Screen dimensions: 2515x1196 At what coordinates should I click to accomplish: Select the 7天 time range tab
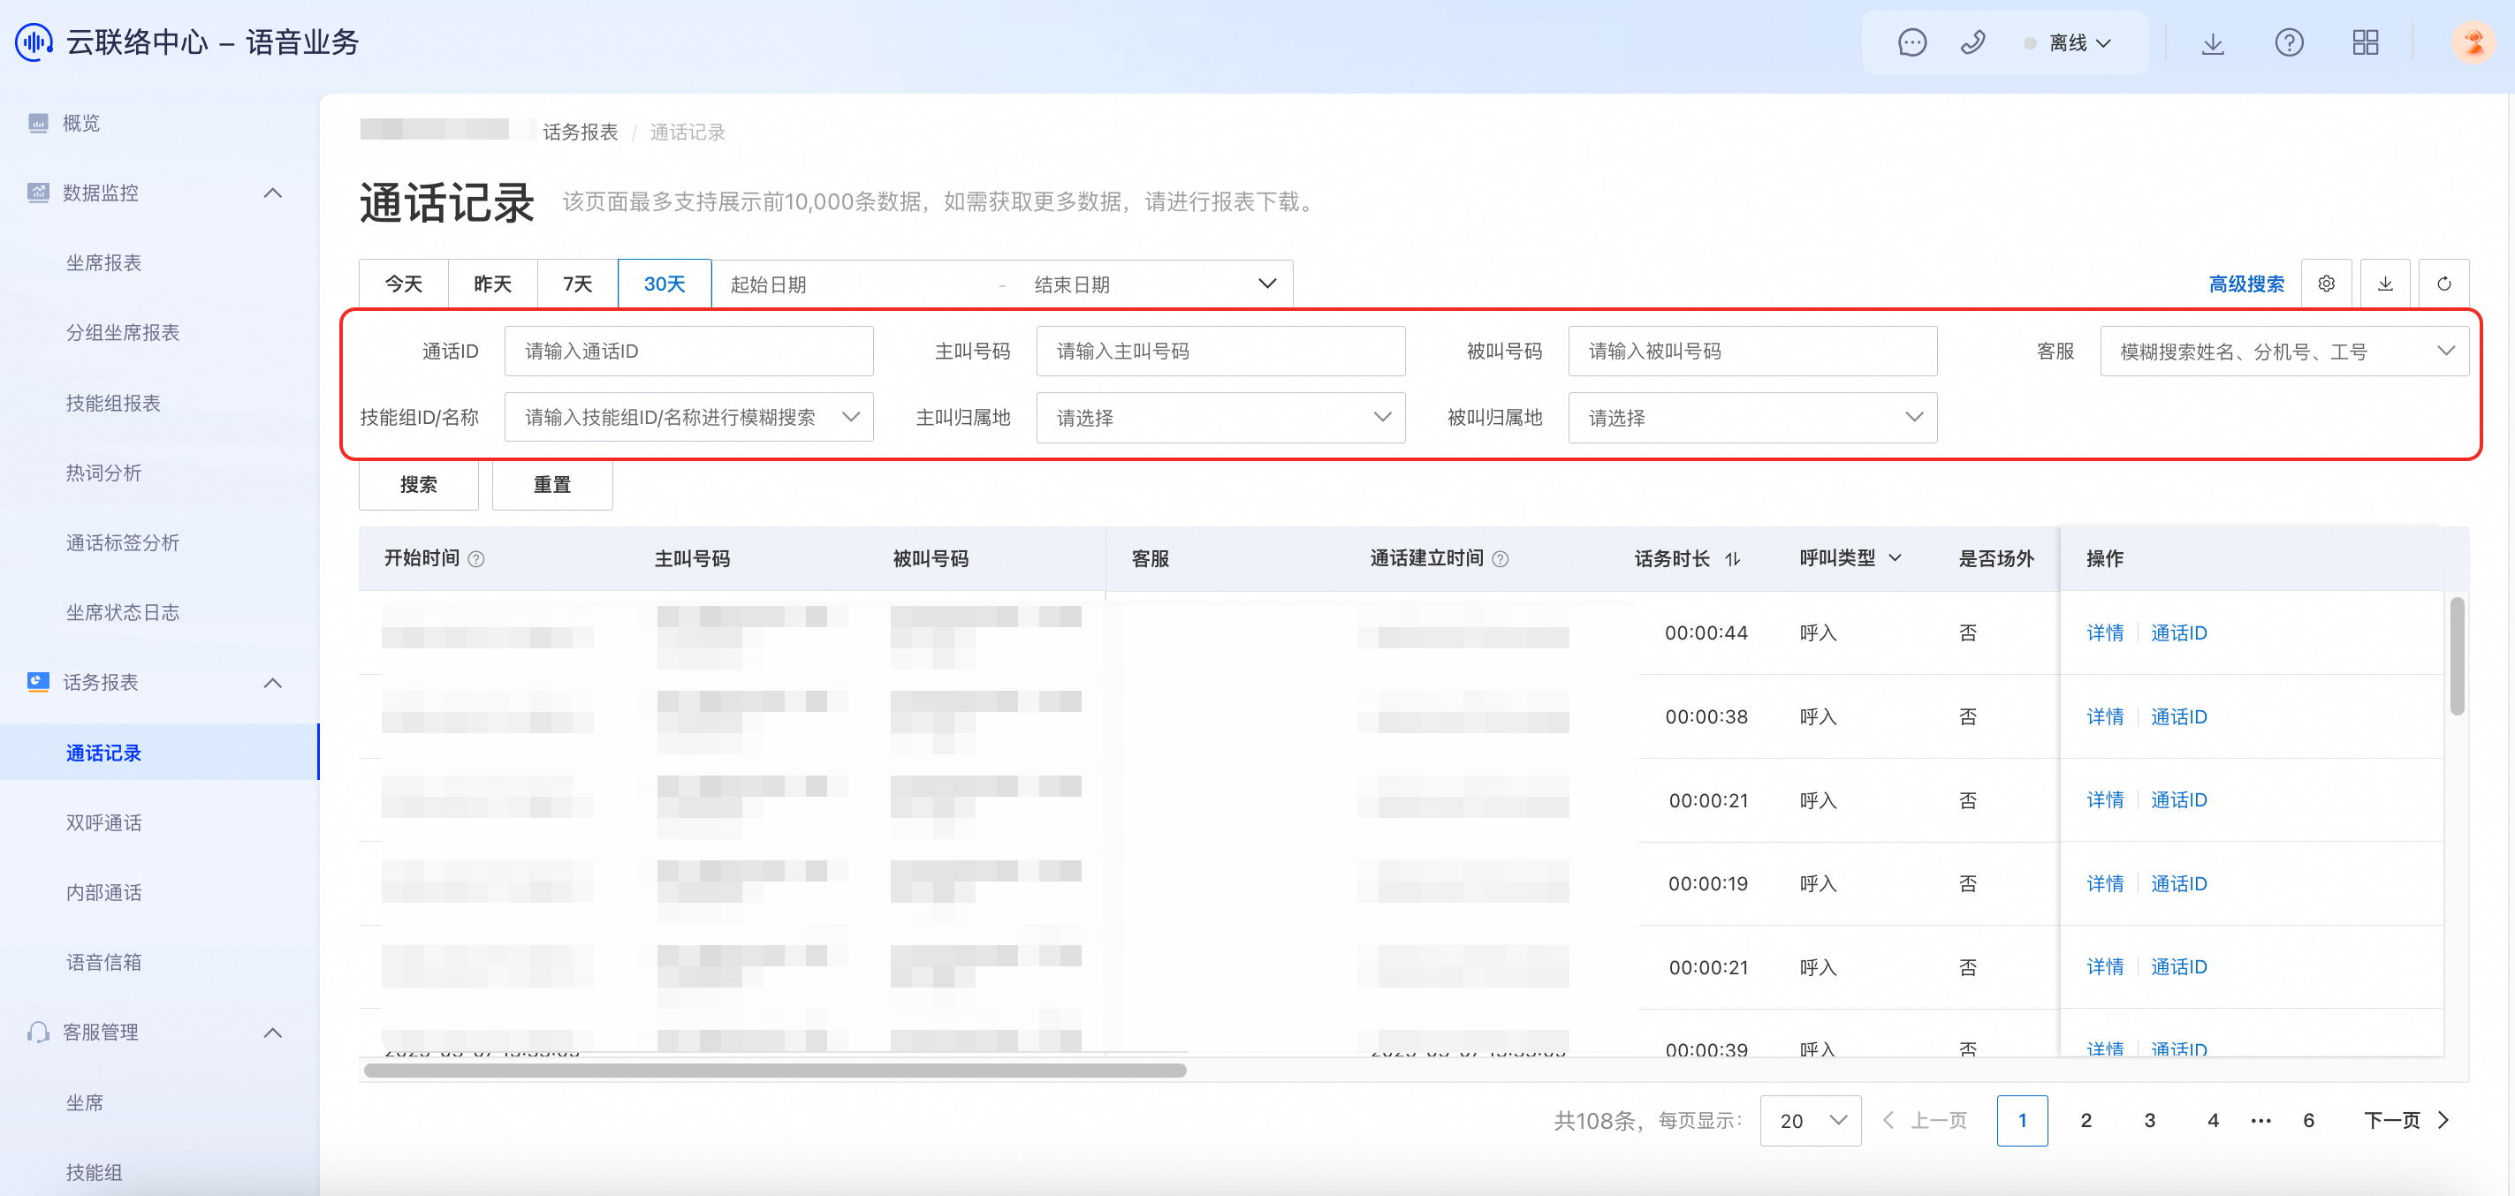pyautogui.click(x=577, y=284)
